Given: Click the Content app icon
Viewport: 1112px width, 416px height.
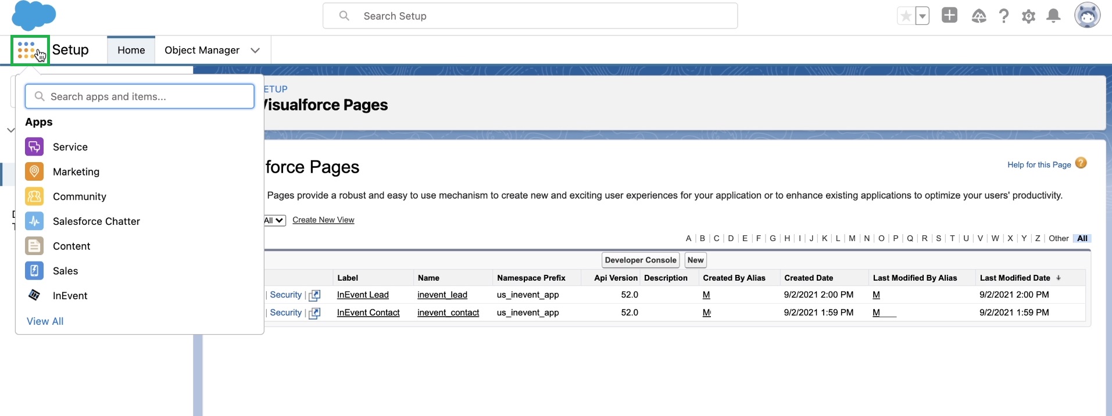Looking at the screenshot, I should point(34,246).
